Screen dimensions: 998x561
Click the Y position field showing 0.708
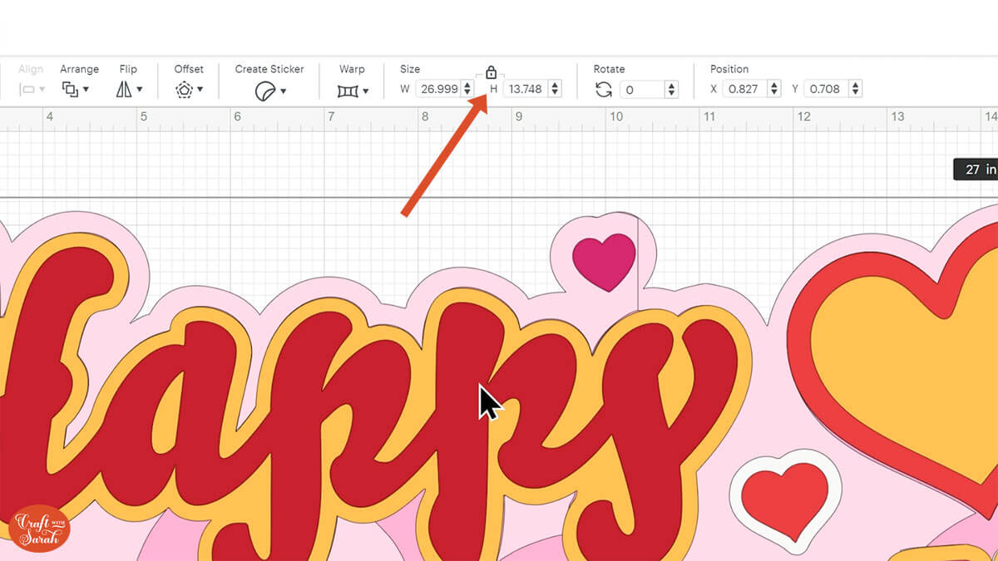click(825, 89)
